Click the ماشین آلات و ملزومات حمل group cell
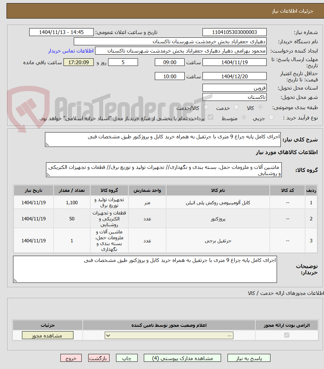 pos(109,241)
